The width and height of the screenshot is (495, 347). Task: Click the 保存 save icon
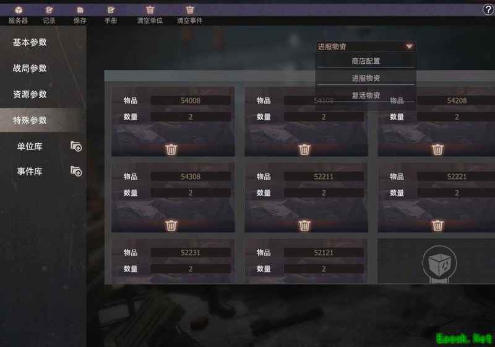coord(80,11)
